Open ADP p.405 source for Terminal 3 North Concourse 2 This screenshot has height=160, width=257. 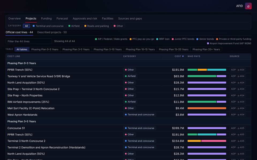(x=237, y=141)
